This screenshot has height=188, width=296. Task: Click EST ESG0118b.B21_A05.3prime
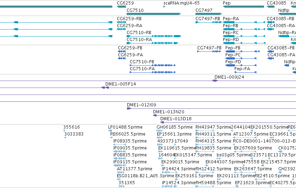click(x=145, y=176)
